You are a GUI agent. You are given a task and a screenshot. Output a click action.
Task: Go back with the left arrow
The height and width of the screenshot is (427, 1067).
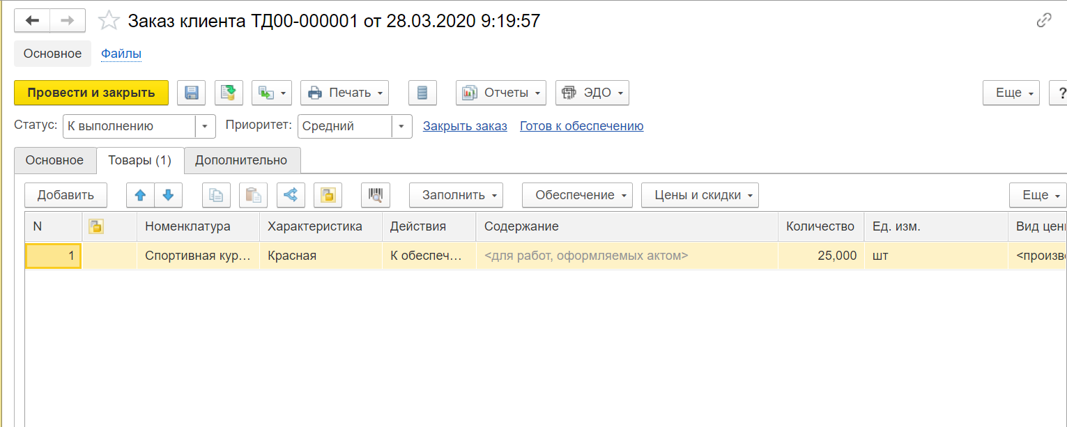click(32, 21)
